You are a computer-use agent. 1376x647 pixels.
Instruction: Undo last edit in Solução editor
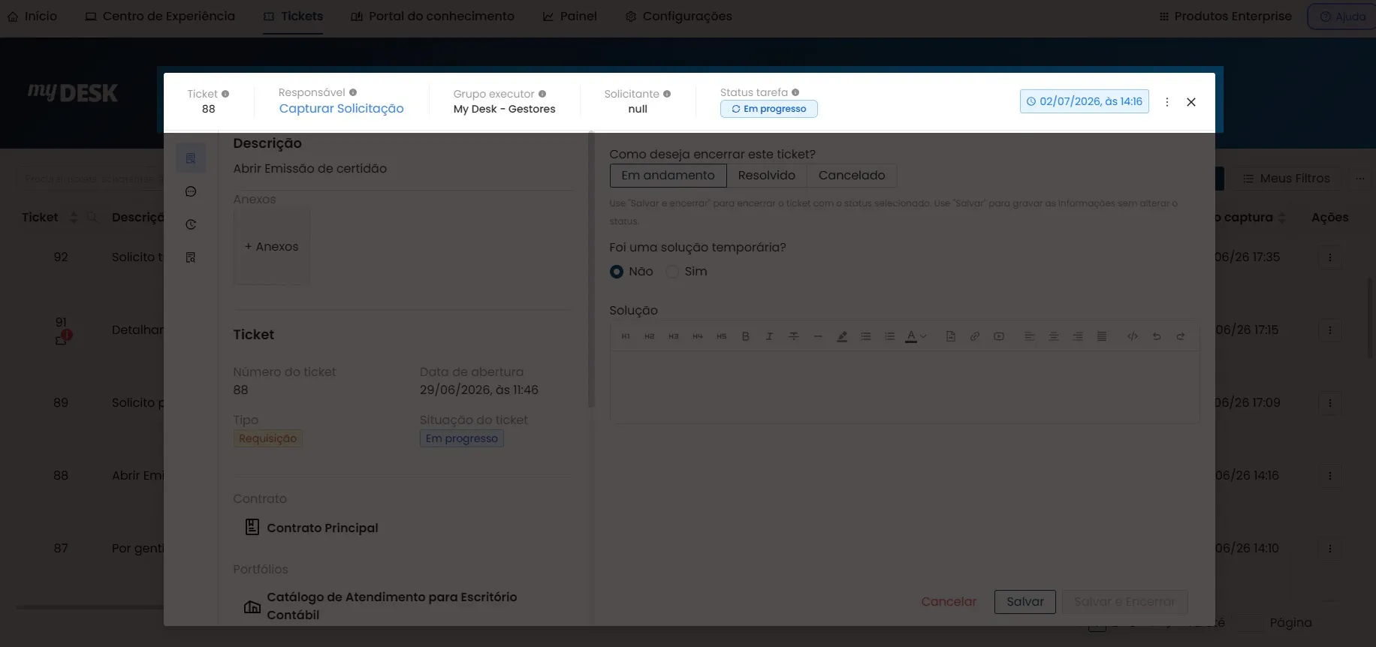(x=1157, y=336)
